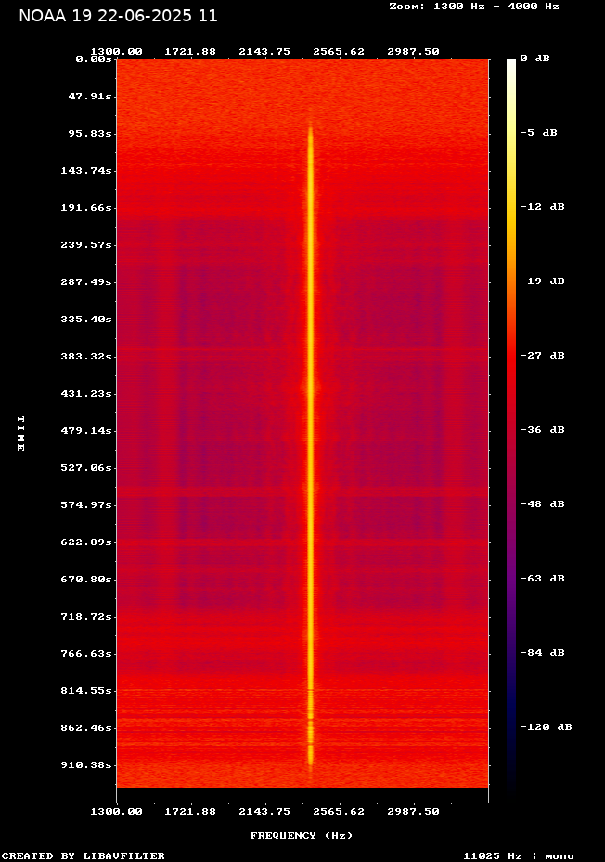Click the -12 dB color scale label
Screen dimensions: 605x862
click(x=543, y=207)
